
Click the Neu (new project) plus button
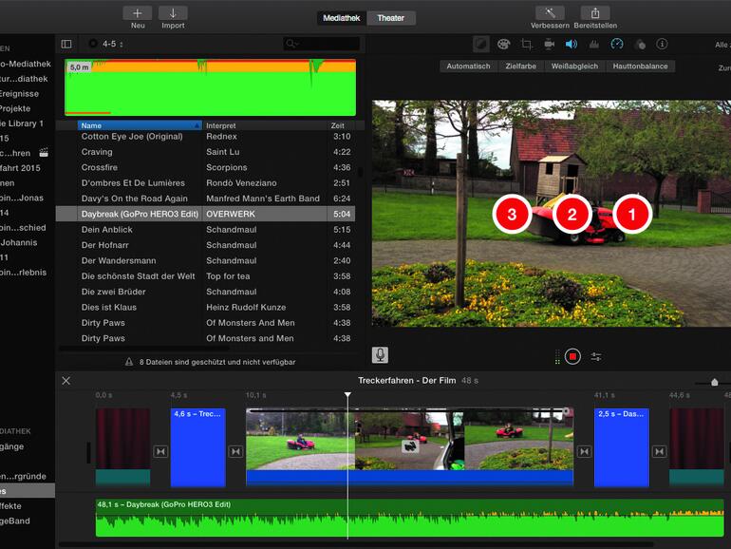coord(138,13)
